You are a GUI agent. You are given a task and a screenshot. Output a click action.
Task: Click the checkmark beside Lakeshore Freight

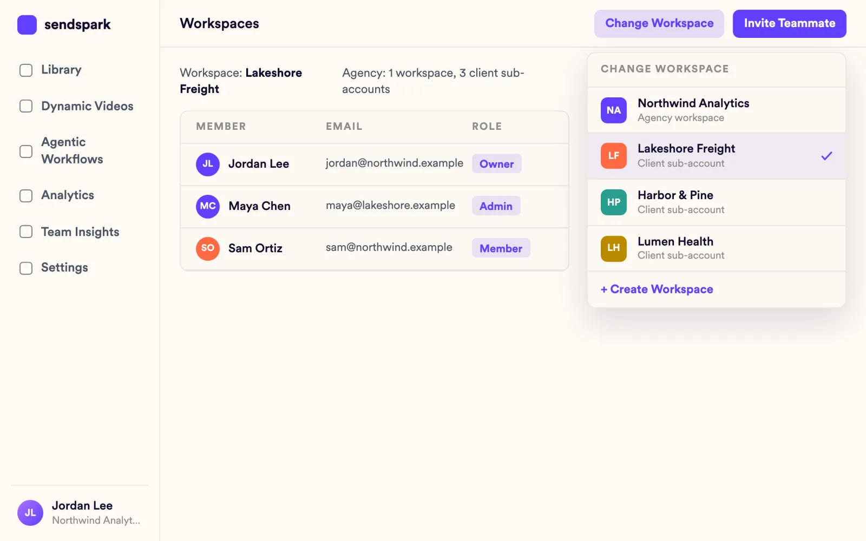[826, 156]
